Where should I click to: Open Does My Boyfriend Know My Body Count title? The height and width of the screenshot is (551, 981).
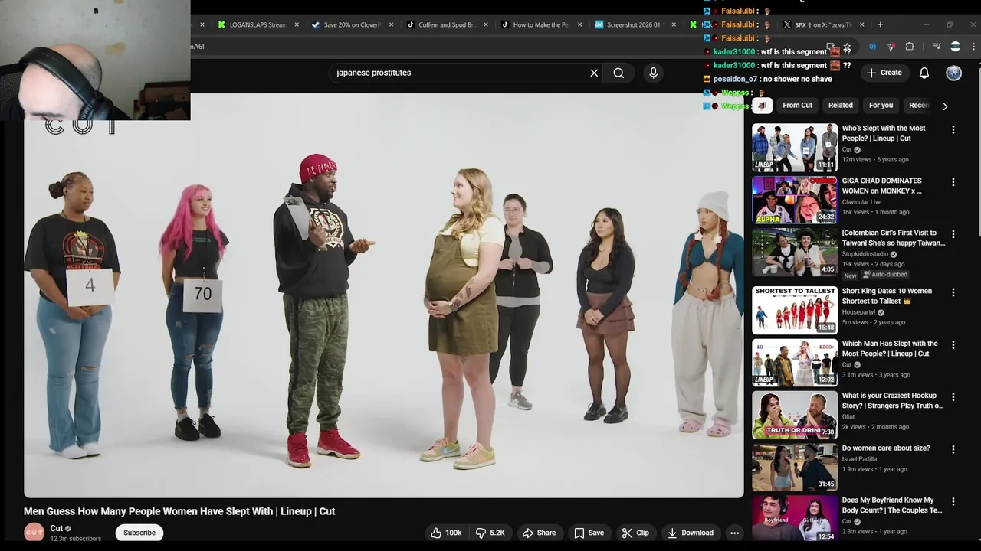[x=892, y=505]
